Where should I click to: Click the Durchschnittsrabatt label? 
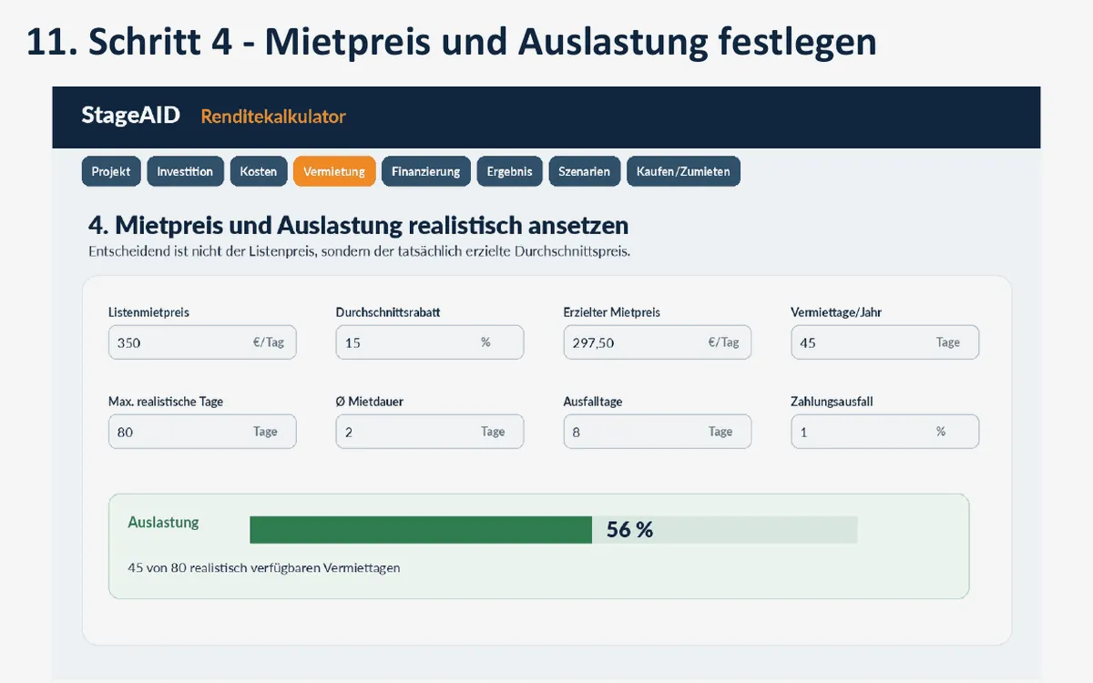point(388,312)
